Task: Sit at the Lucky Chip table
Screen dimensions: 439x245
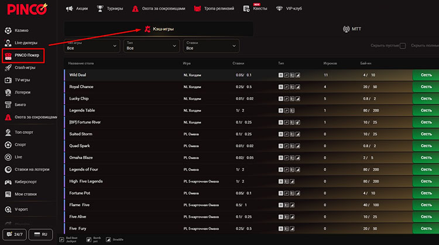Action: [x=426, y=99]
